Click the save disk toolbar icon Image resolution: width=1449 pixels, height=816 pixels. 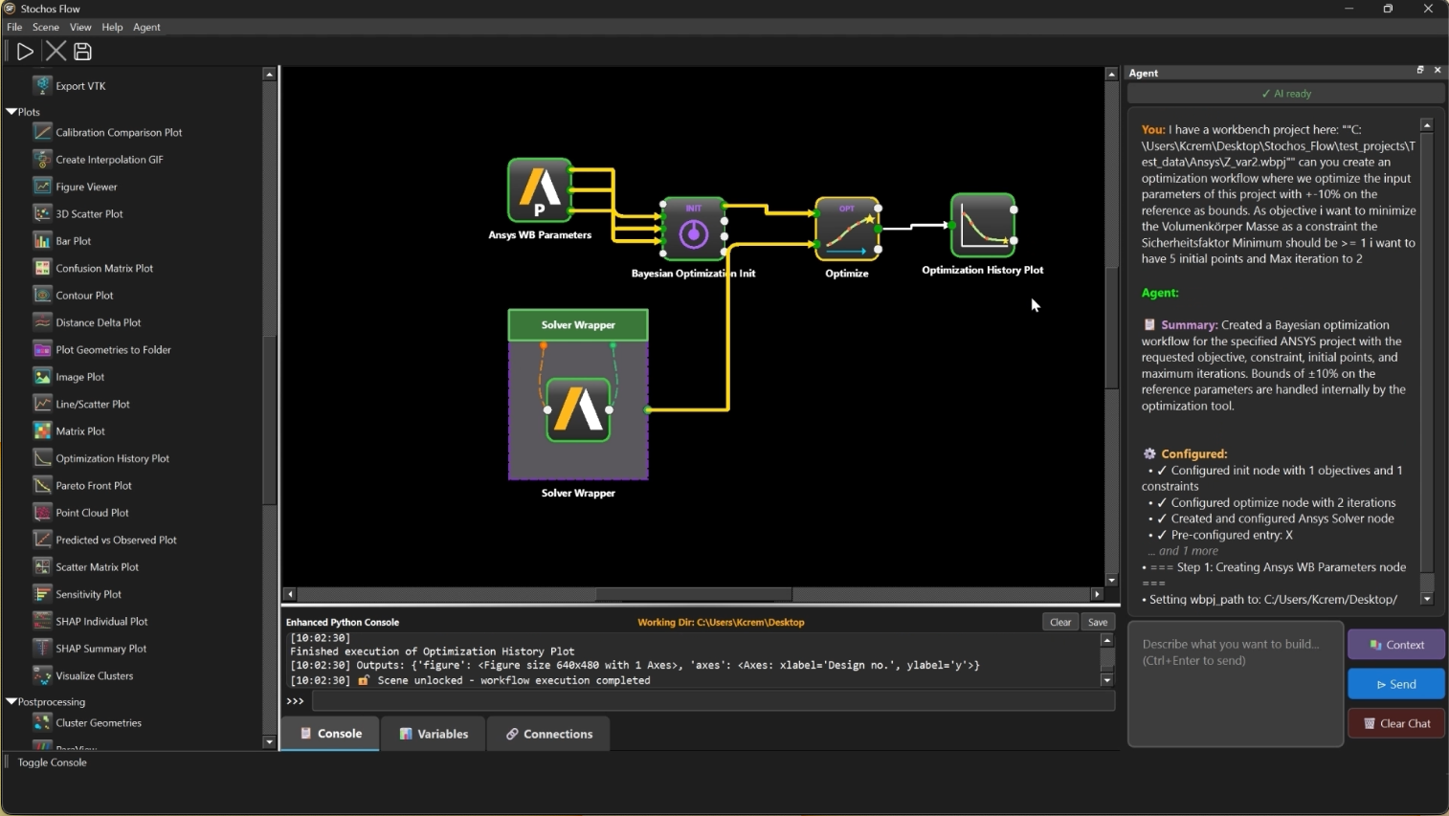82,52
